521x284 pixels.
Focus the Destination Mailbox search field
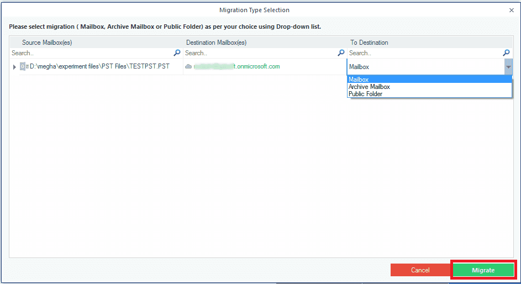coord(260,53)
